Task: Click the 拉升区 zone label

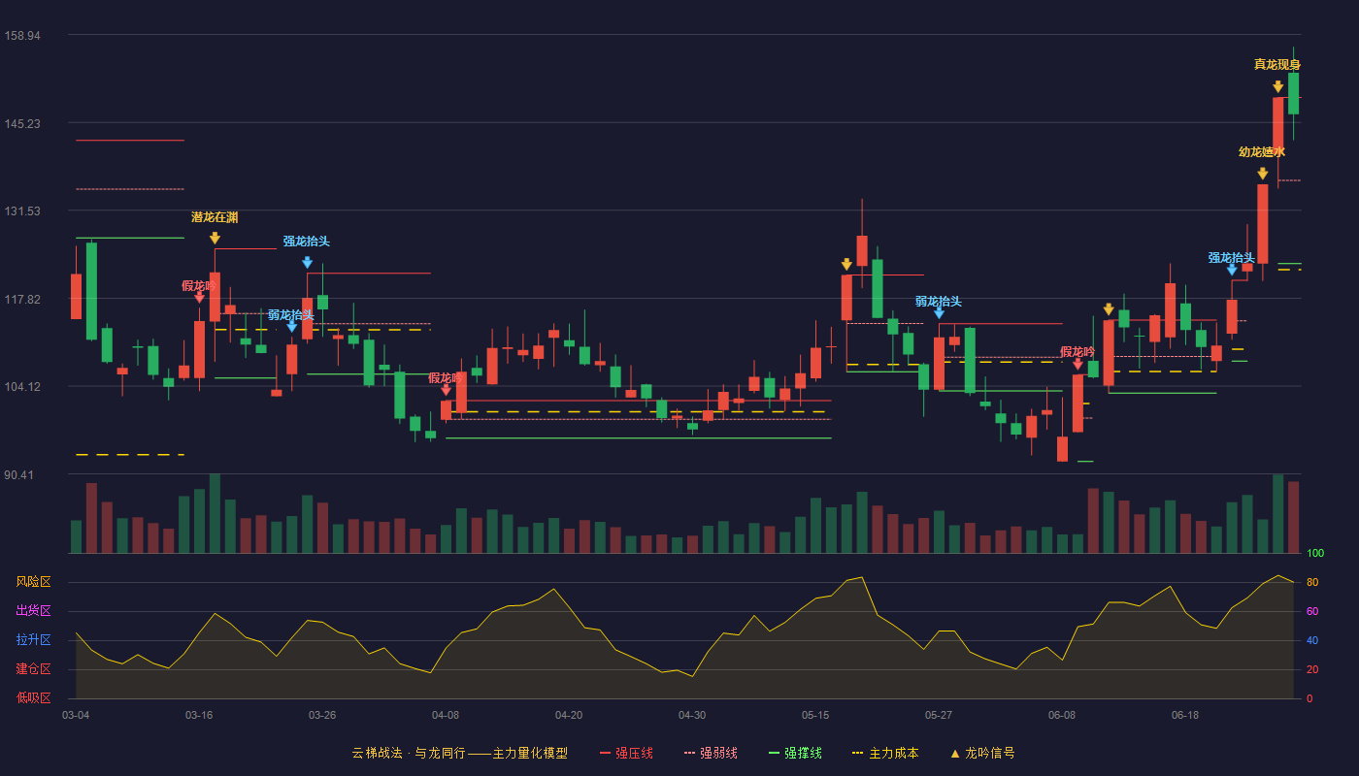Action: point(33,640)
